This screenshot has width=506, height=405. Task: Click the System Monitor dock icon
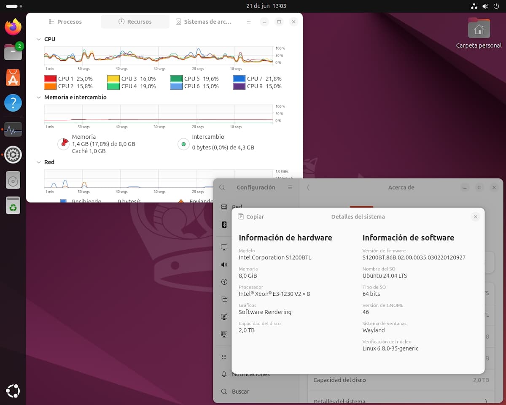click(x=13, y=130)
